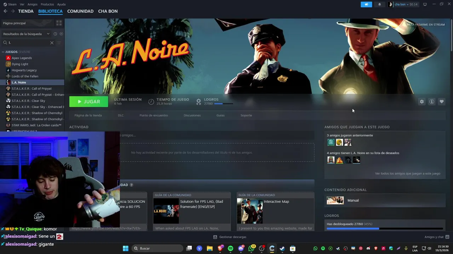Image resolution: width=453 pixels, height=254 pixels.
Task: Open the Manual additional content
Action: [385, 200]
